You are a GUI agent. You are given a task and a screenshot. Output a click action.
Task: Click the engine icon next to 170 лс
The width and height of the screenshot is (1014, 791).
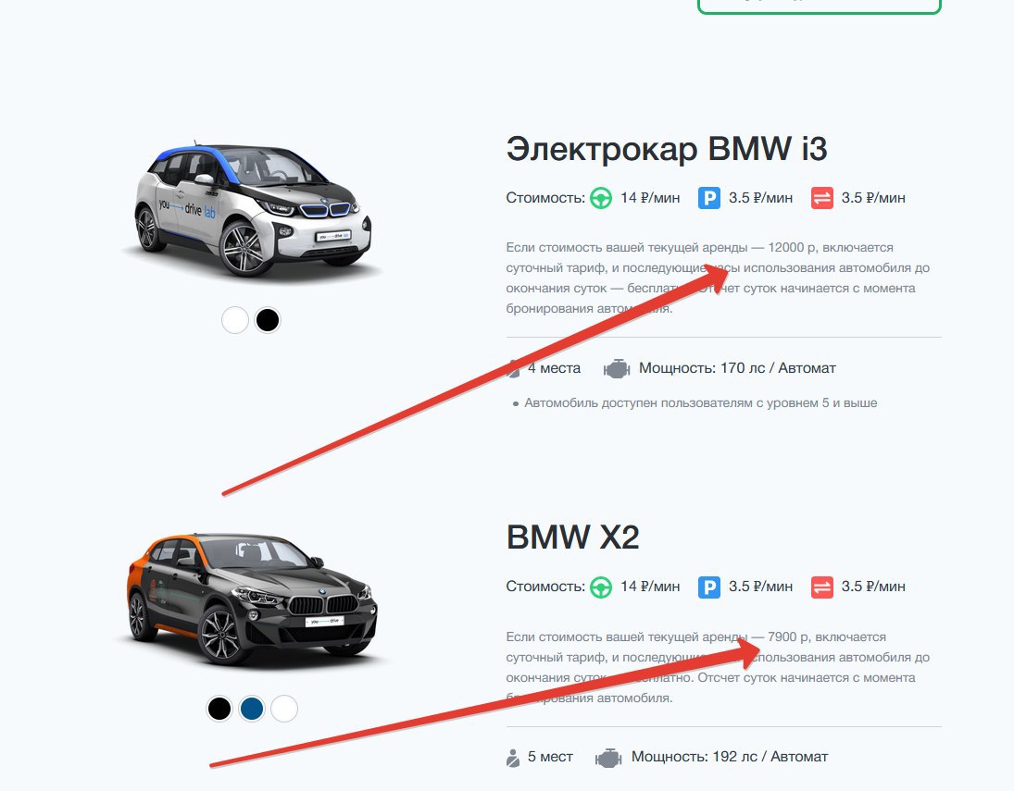617,369
